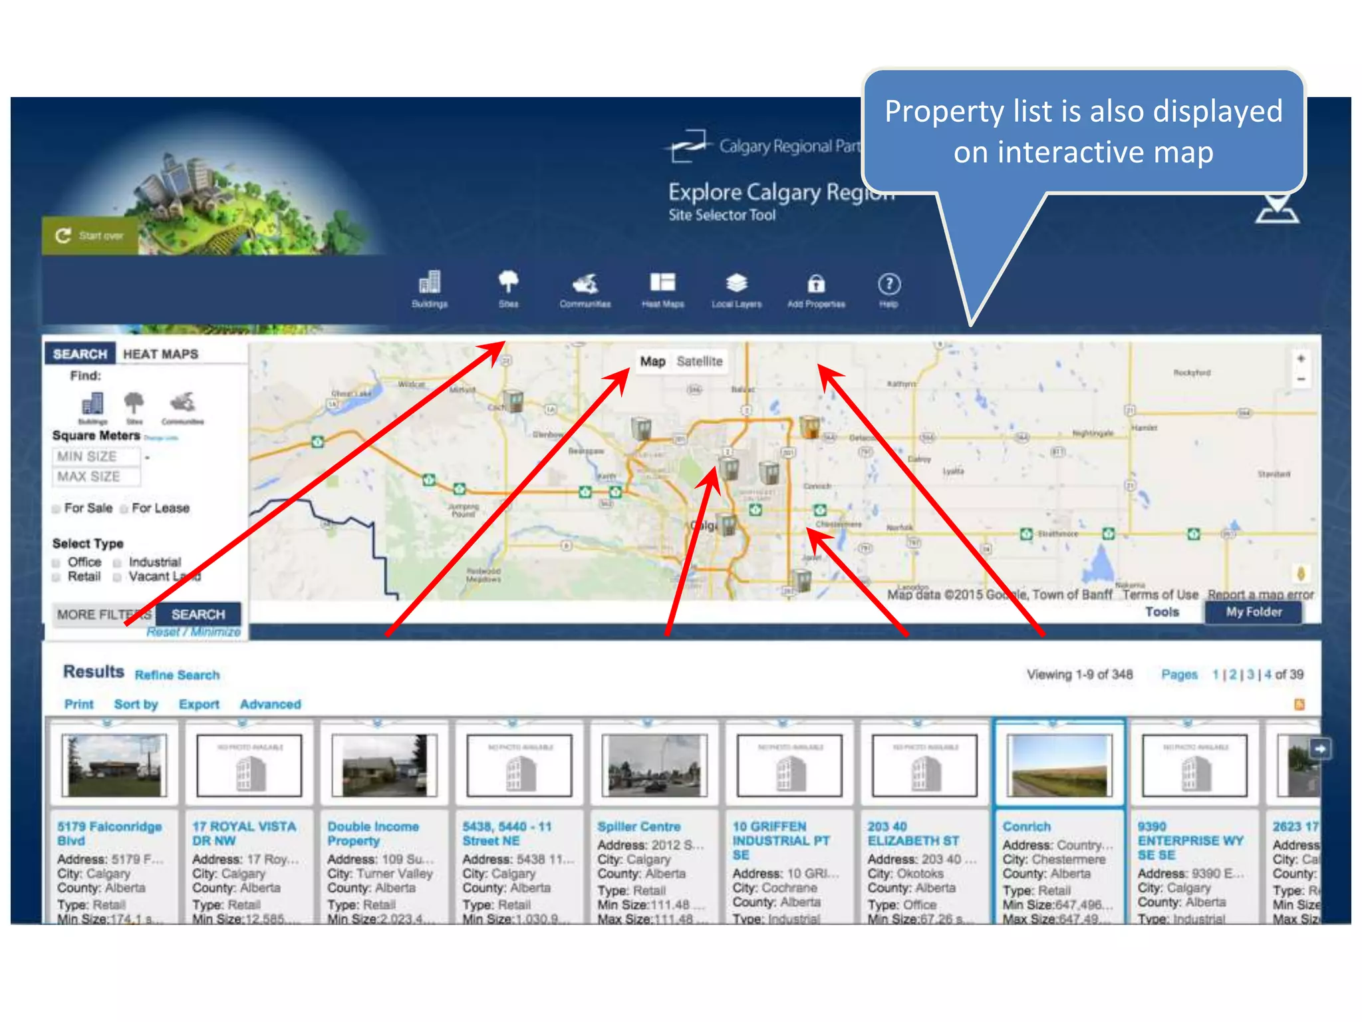
Task: Open the Heat Maps toolbar icon
Action: point(663,289)
